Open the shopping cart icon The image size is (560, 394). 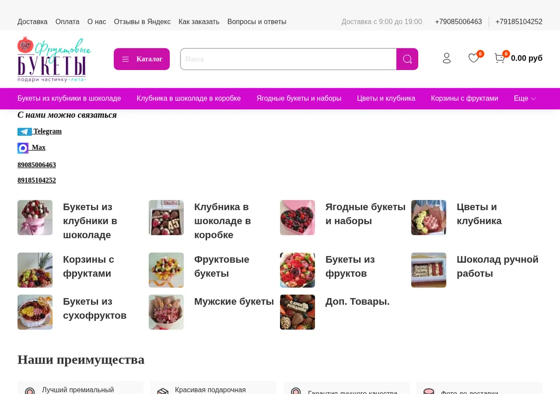(x=500, y=58)
